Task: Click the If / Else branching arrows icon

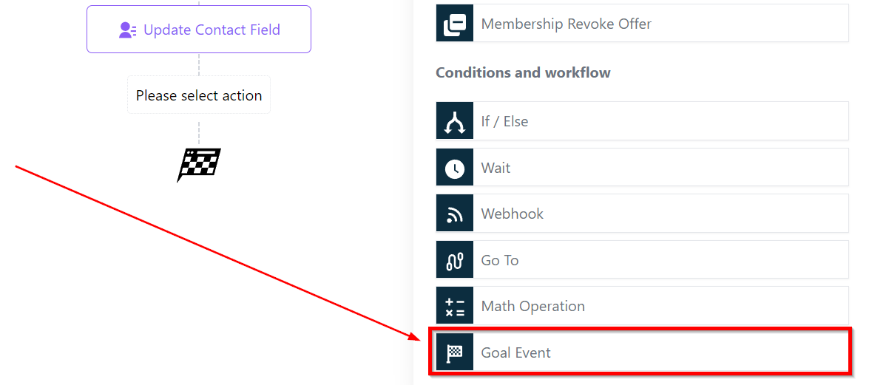Action: tap(454, 121)
